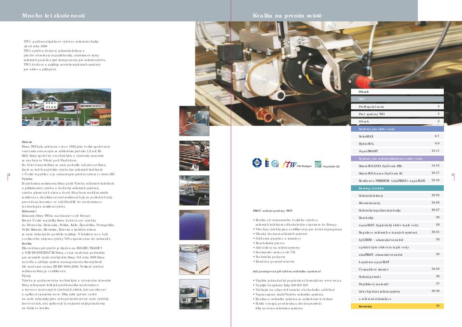Viewport: 462px width, 327px height.
Task: Open the copper pipe coil thumbnail
Action: click(x=194, y=121)
